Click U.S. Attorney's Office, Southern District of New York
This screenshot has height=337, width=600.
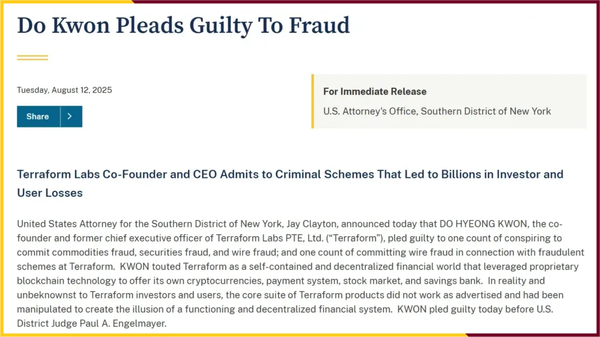coord(437,111)
